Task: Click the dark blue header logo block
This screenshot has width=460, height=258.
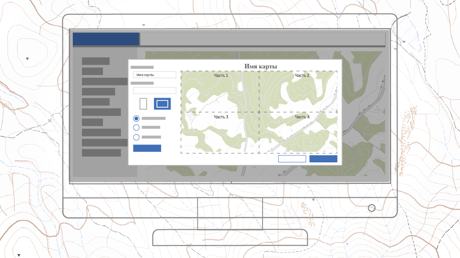Action: (x=106, y=39)
